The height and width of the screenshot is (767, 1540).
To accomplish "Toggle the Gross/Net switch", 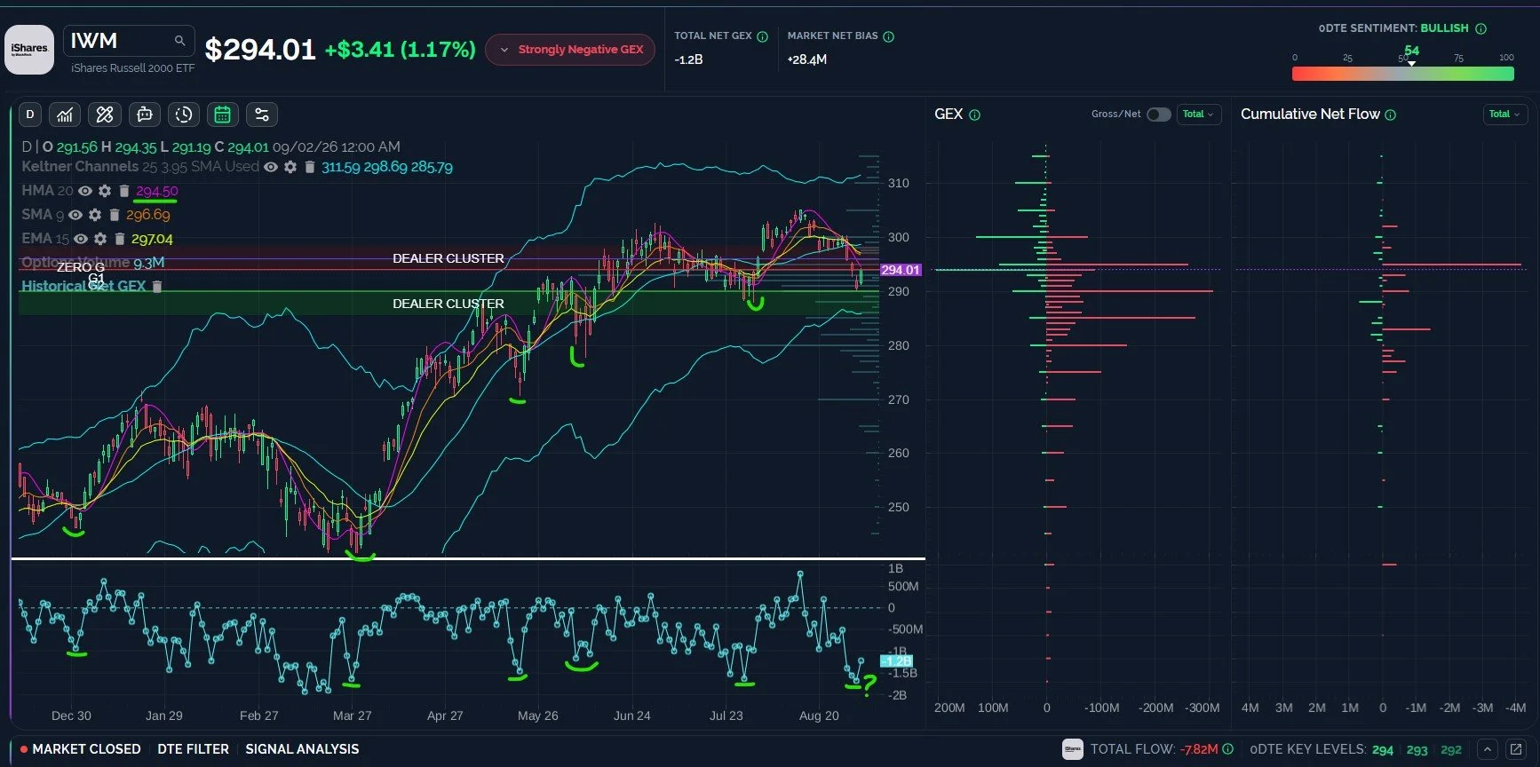I will (x=1158, y=115).
